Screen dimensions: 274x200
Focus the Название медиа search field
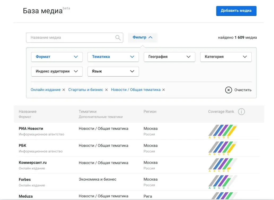click(x=75, y=38)
